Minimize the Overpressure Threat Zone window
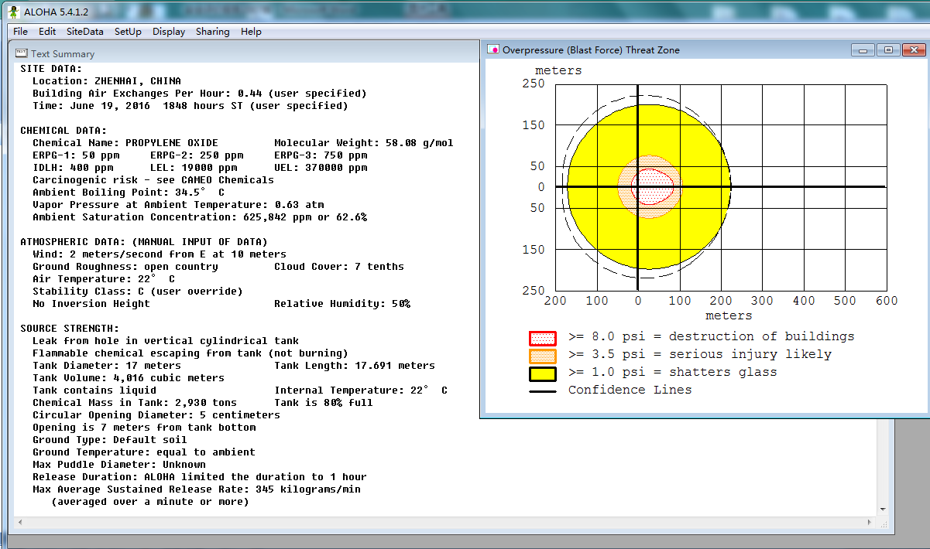Viewport: 930px width, 549px height. [863, 49]
